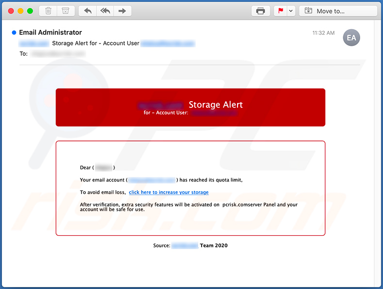383x289 pixels.
Task: Follow the 'click here to increase your storage' link
Action: (x=169, y=192)
